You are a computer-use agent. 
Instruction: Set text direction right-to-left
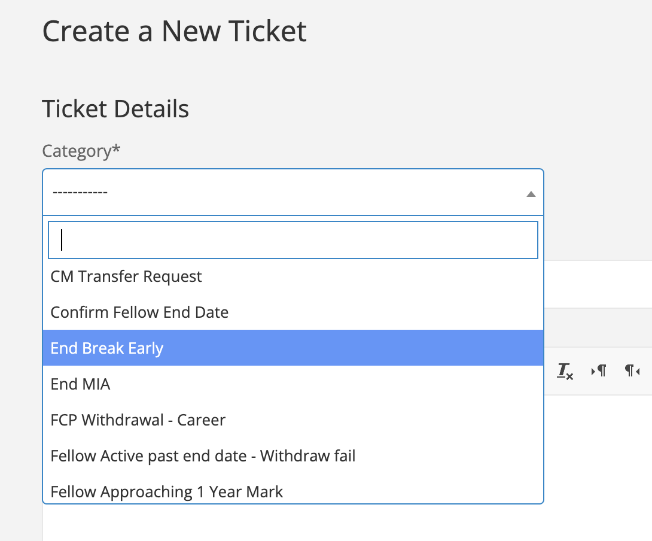click(632, 372)
